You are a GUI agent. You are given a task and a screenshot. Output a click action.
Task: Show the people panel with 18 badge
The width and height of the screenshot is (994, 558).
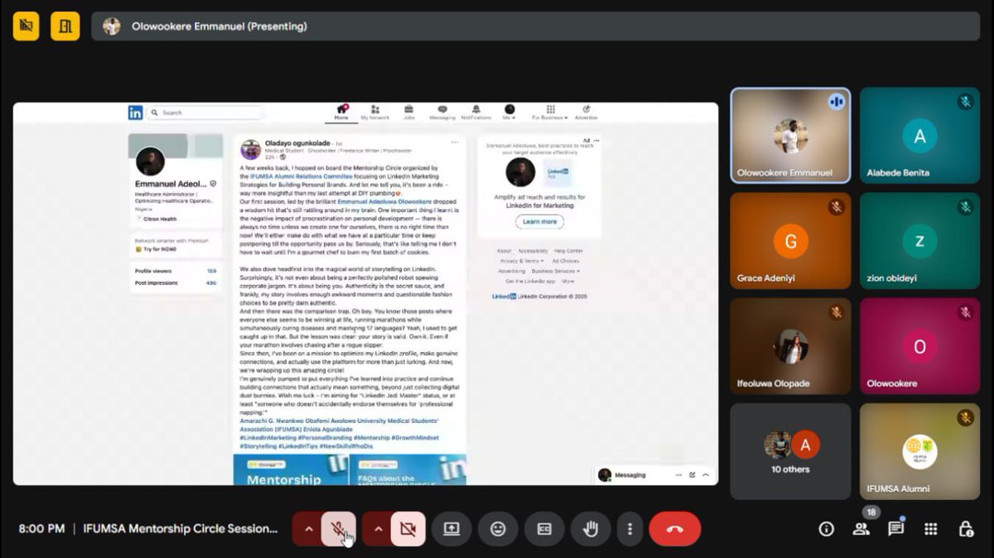pyautogui.click(x=861, y=527)
